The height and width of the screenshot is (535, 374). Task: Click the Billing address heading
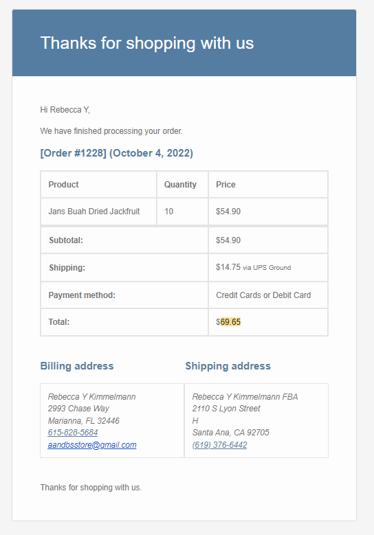click(77, 366)
